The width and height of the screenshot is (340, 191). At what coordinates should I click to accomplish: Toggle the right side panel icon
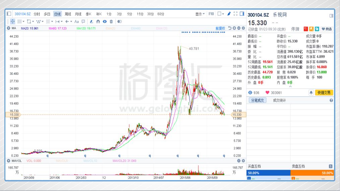point(242,14)
